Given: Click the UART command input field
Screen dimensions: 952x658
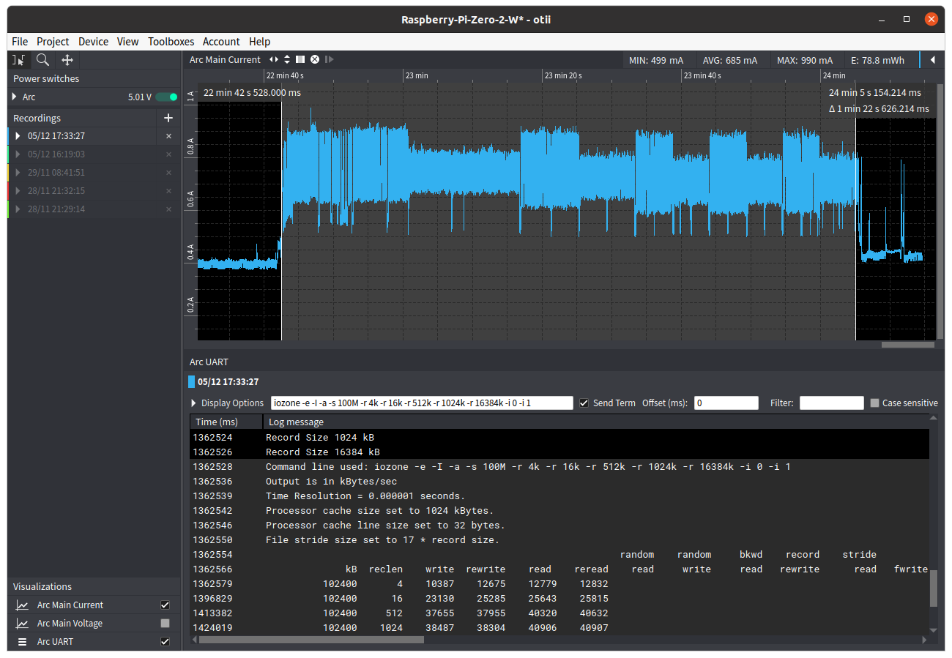Looking at the screenshot, I should click(x=422, y=403).
